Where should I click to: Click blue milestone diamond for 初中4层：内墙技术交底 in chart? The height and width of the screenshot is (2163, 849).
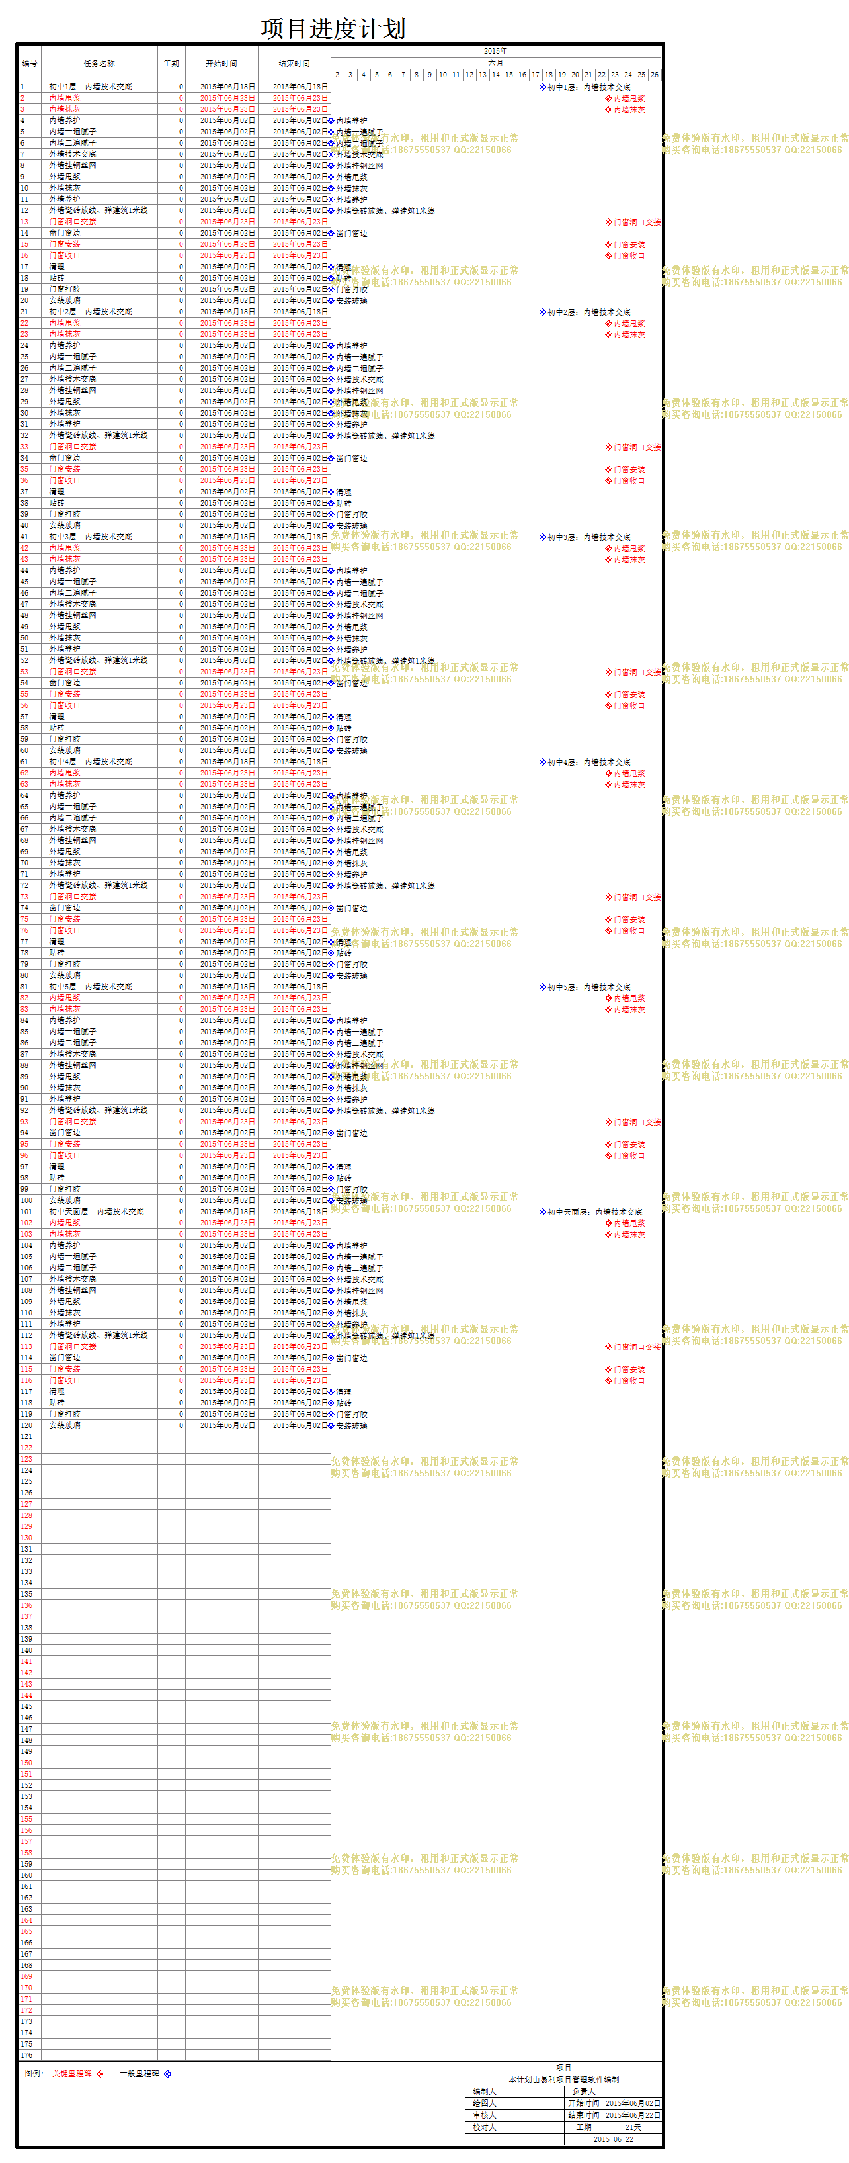click(x=542, y=762)
